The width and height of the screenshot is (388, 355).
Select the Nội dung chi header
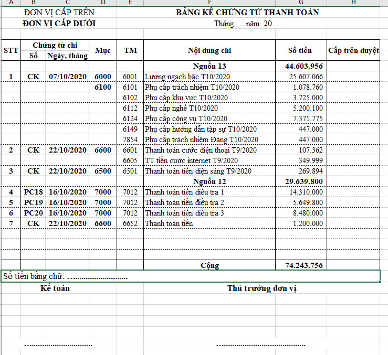209,50
